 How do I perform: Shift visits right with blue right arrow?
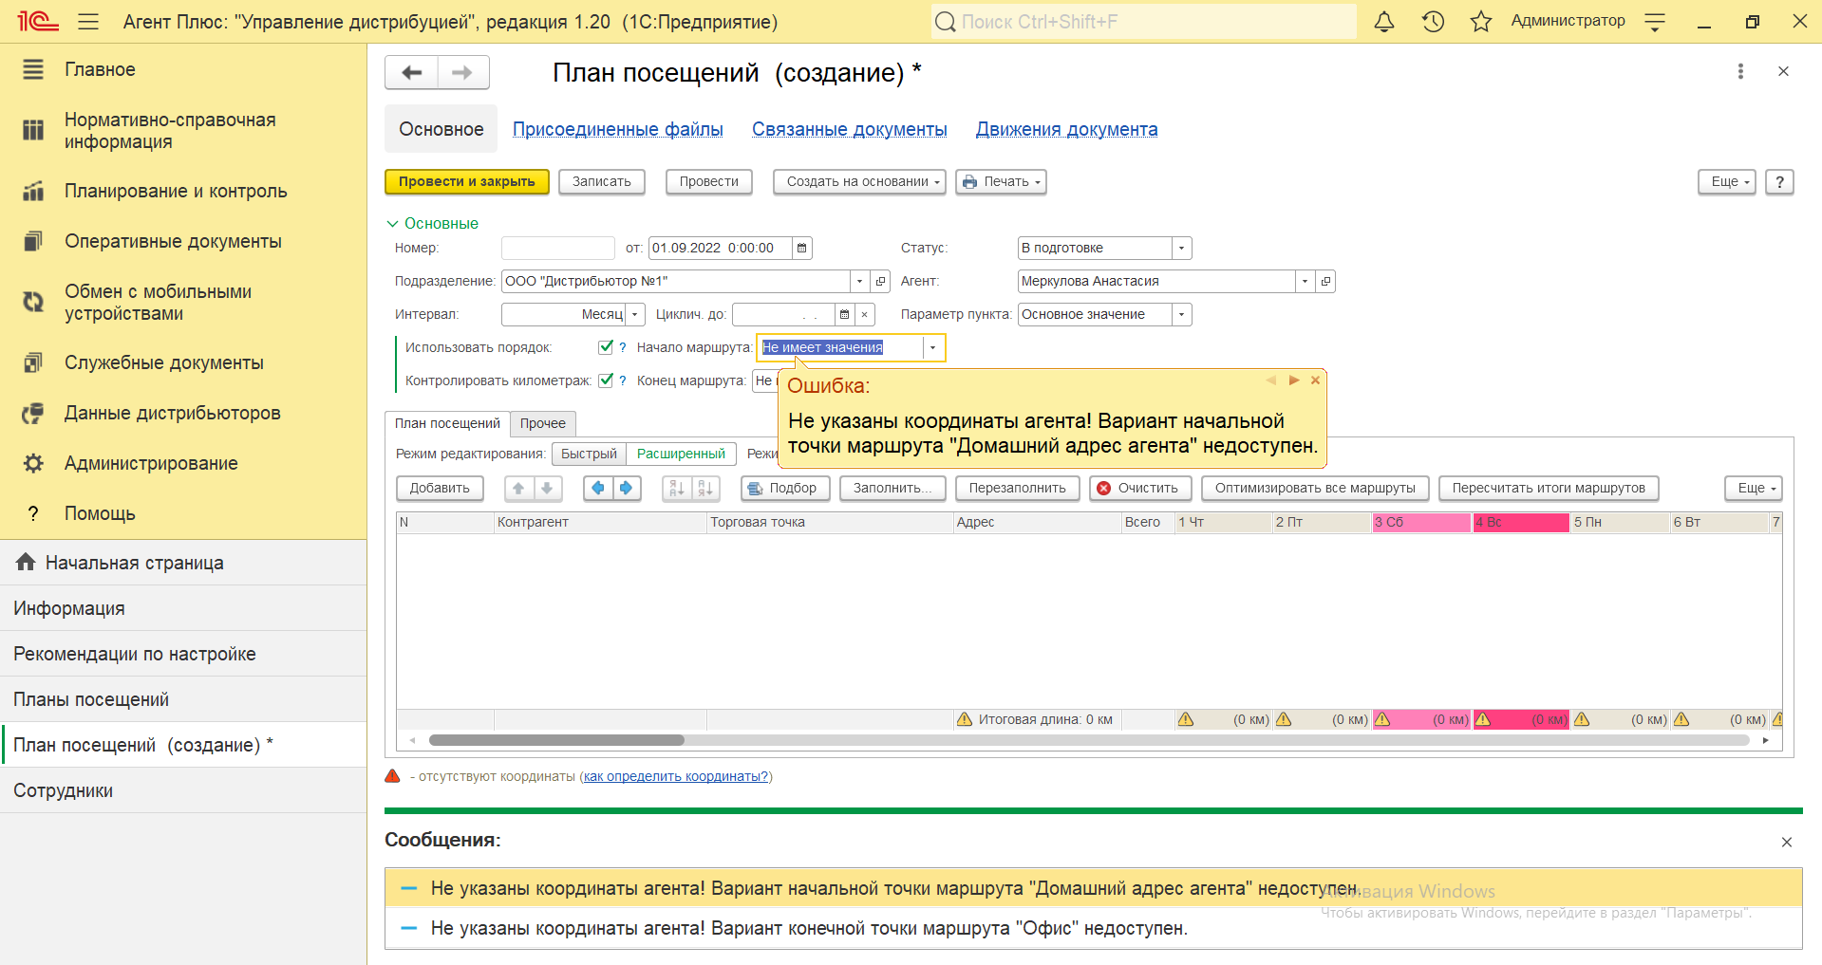point(626,488)
